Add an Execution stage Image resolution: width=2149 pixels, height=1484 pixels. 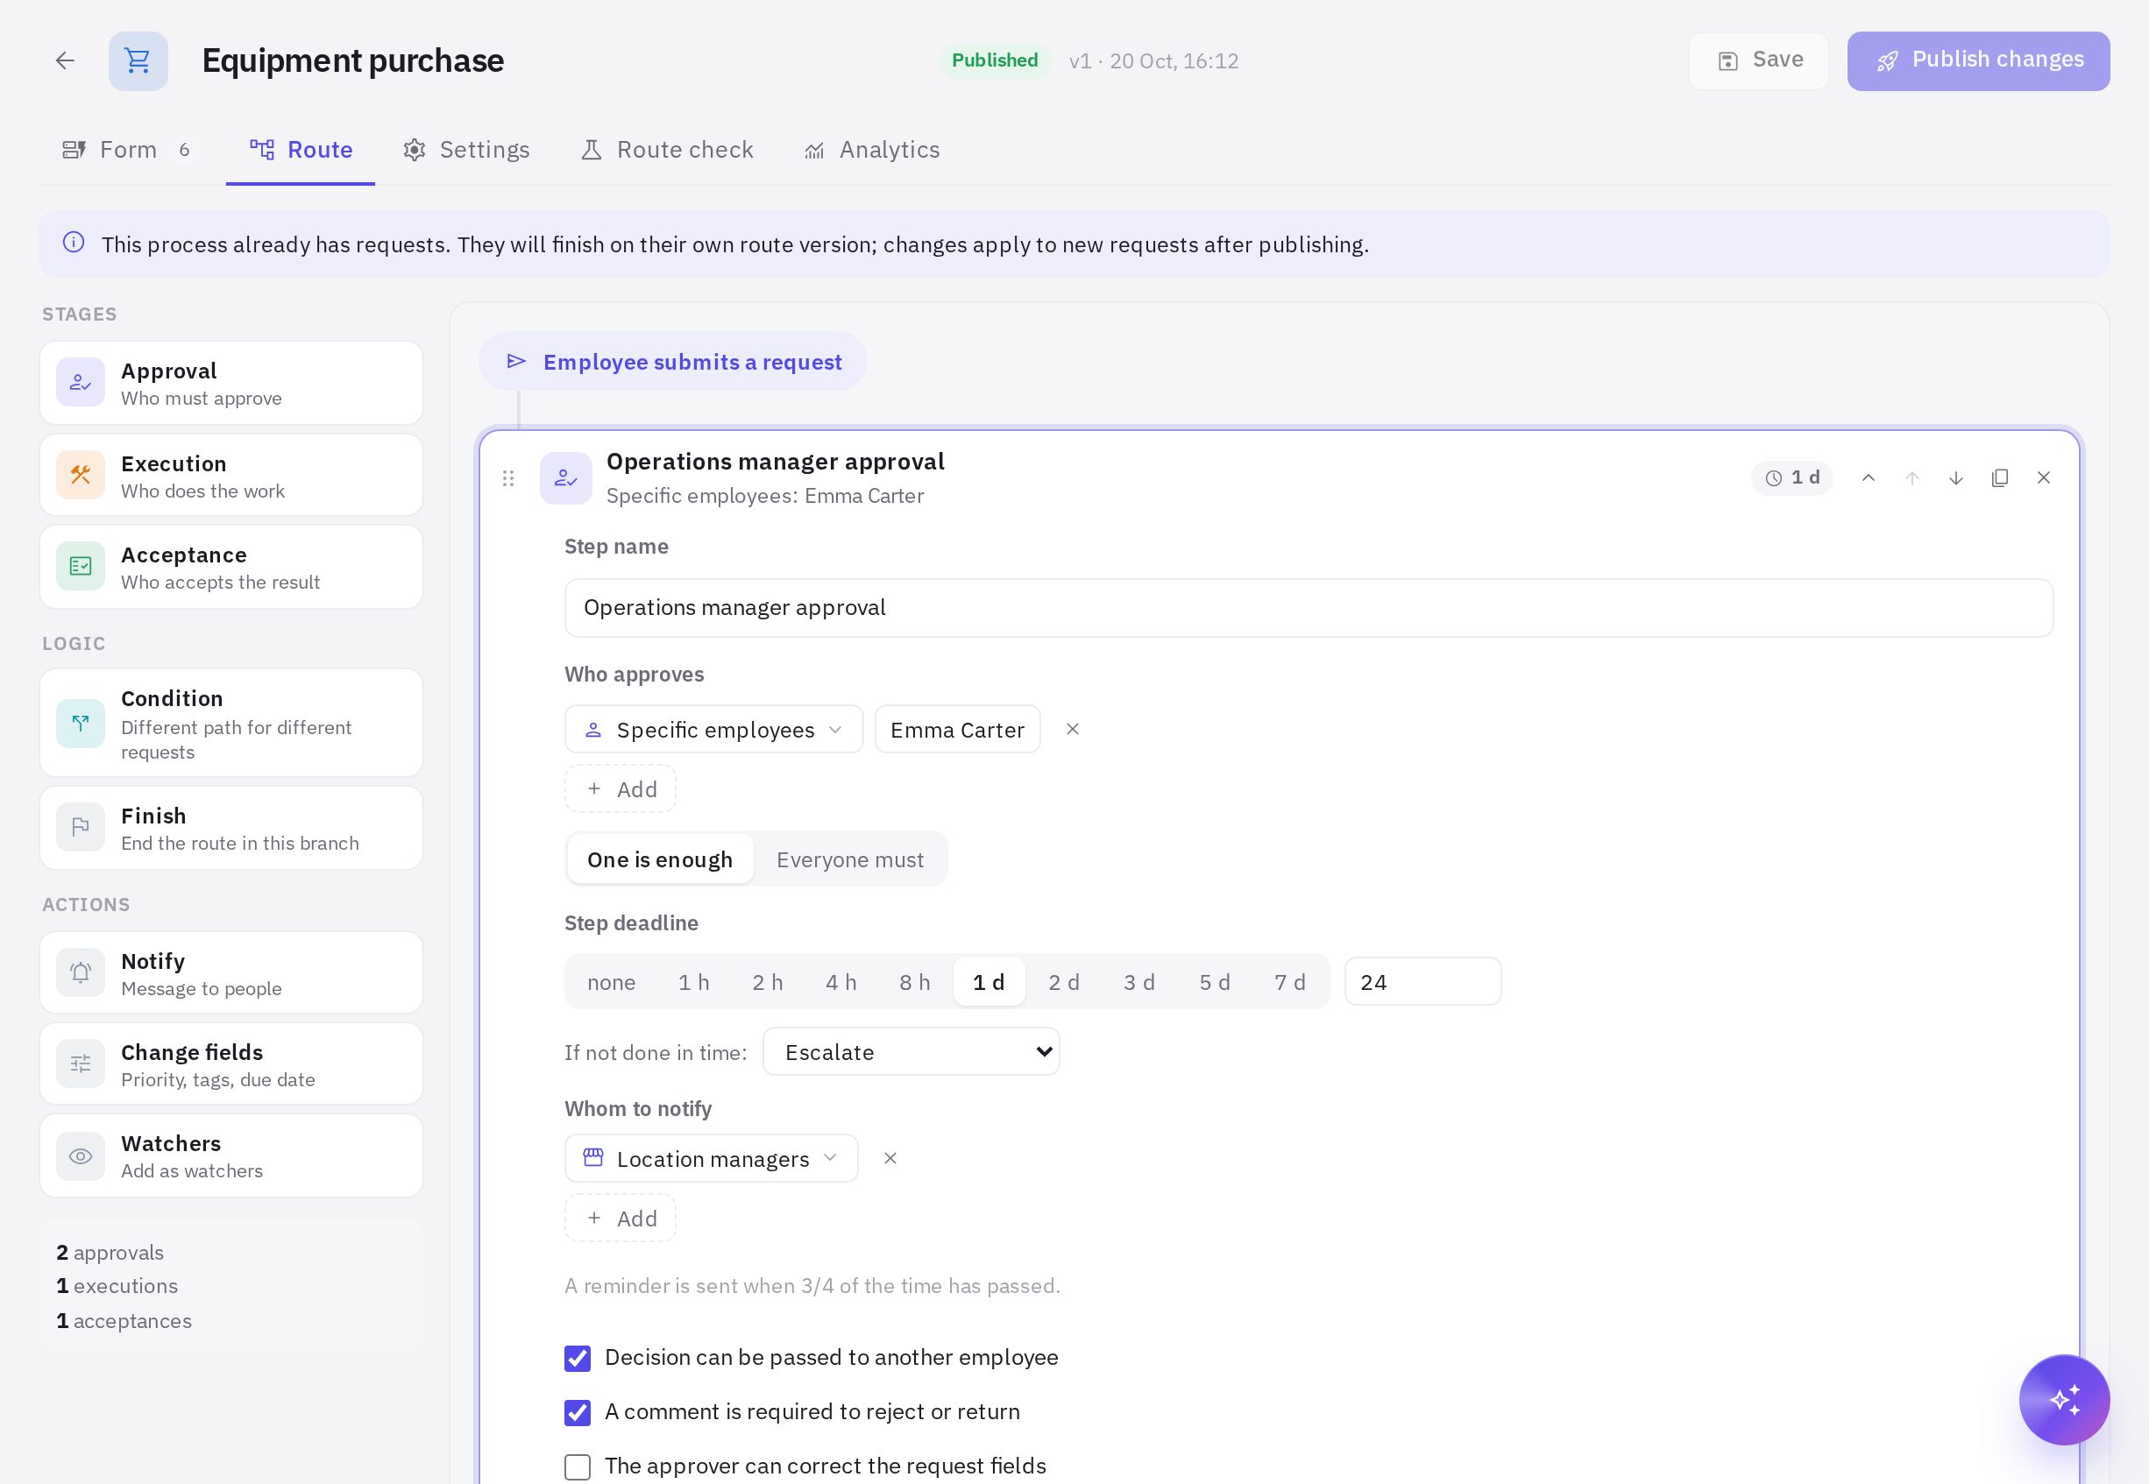point(231,475)
